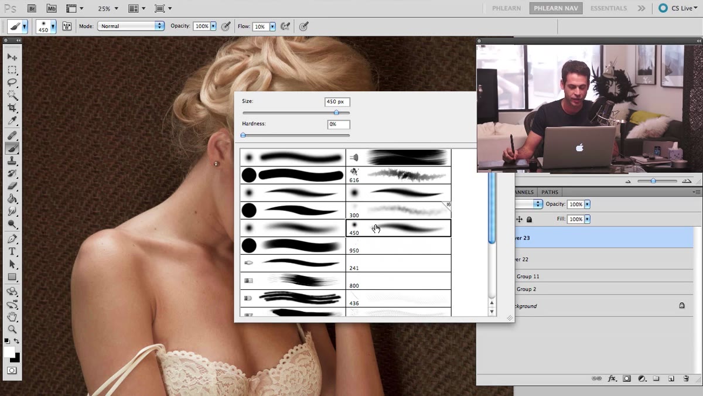Toggle lock all for layer
The width and height of the screenshot is (703, 396).
click(x=529, y=220)
